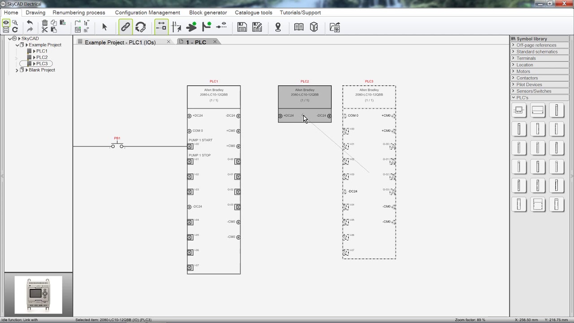Expand Off-page references library section
The width and height of the screenshot is (574, 323).
click(x=540, y=45)
